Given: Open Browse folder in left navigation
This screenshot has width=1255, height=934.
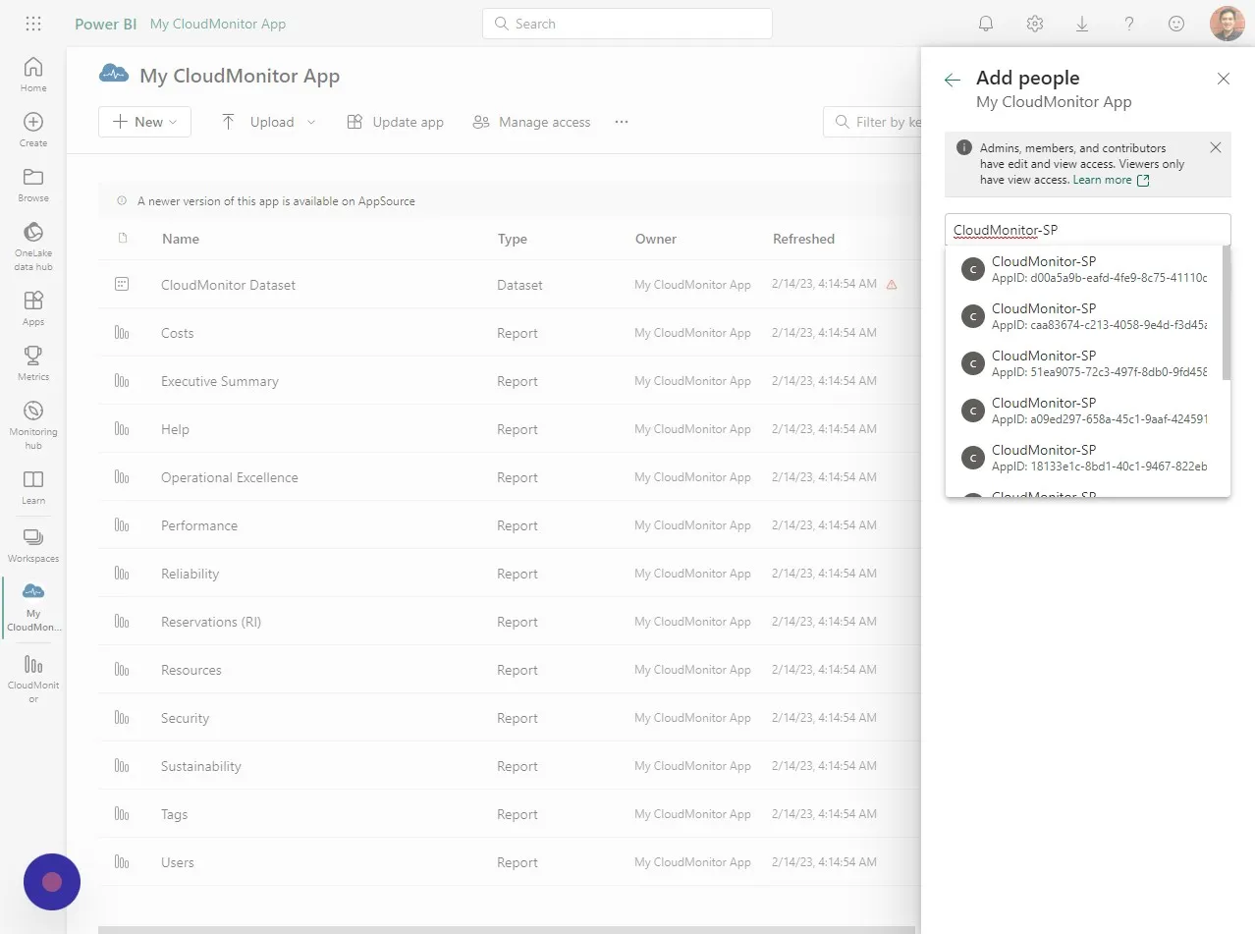Looking at the screenshot, I should [33, 185].
